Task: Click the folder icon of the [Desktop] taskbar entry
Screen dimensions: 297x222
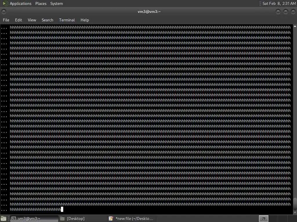Action: point(62,219)
